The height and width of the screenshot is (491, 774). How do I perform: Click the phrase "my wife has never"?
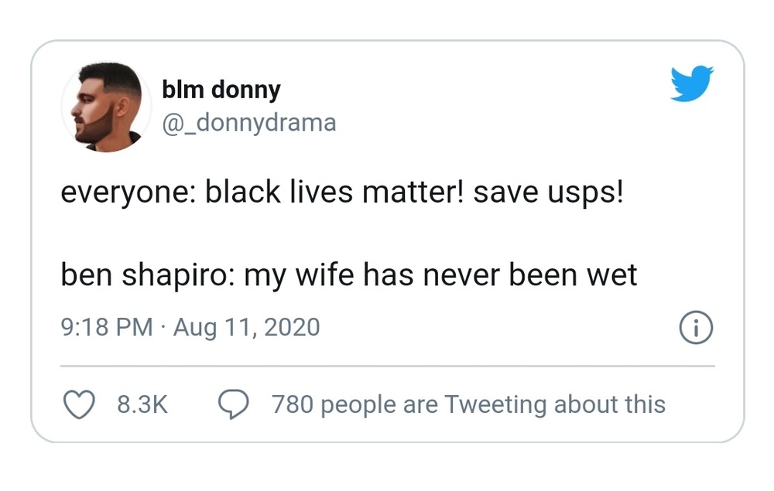click(373, 275)
